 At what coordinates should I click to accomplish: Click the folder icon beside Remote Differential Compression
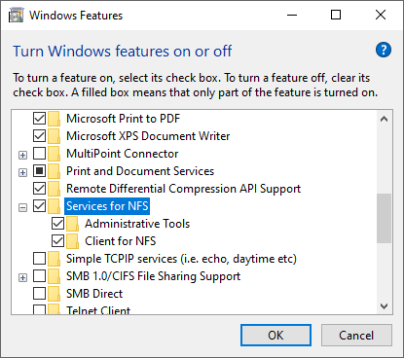click(54, 189)
